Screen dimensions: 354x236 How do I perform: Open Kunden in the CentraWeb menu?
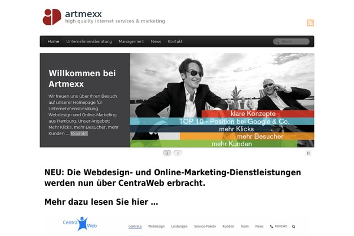[228, 227]
